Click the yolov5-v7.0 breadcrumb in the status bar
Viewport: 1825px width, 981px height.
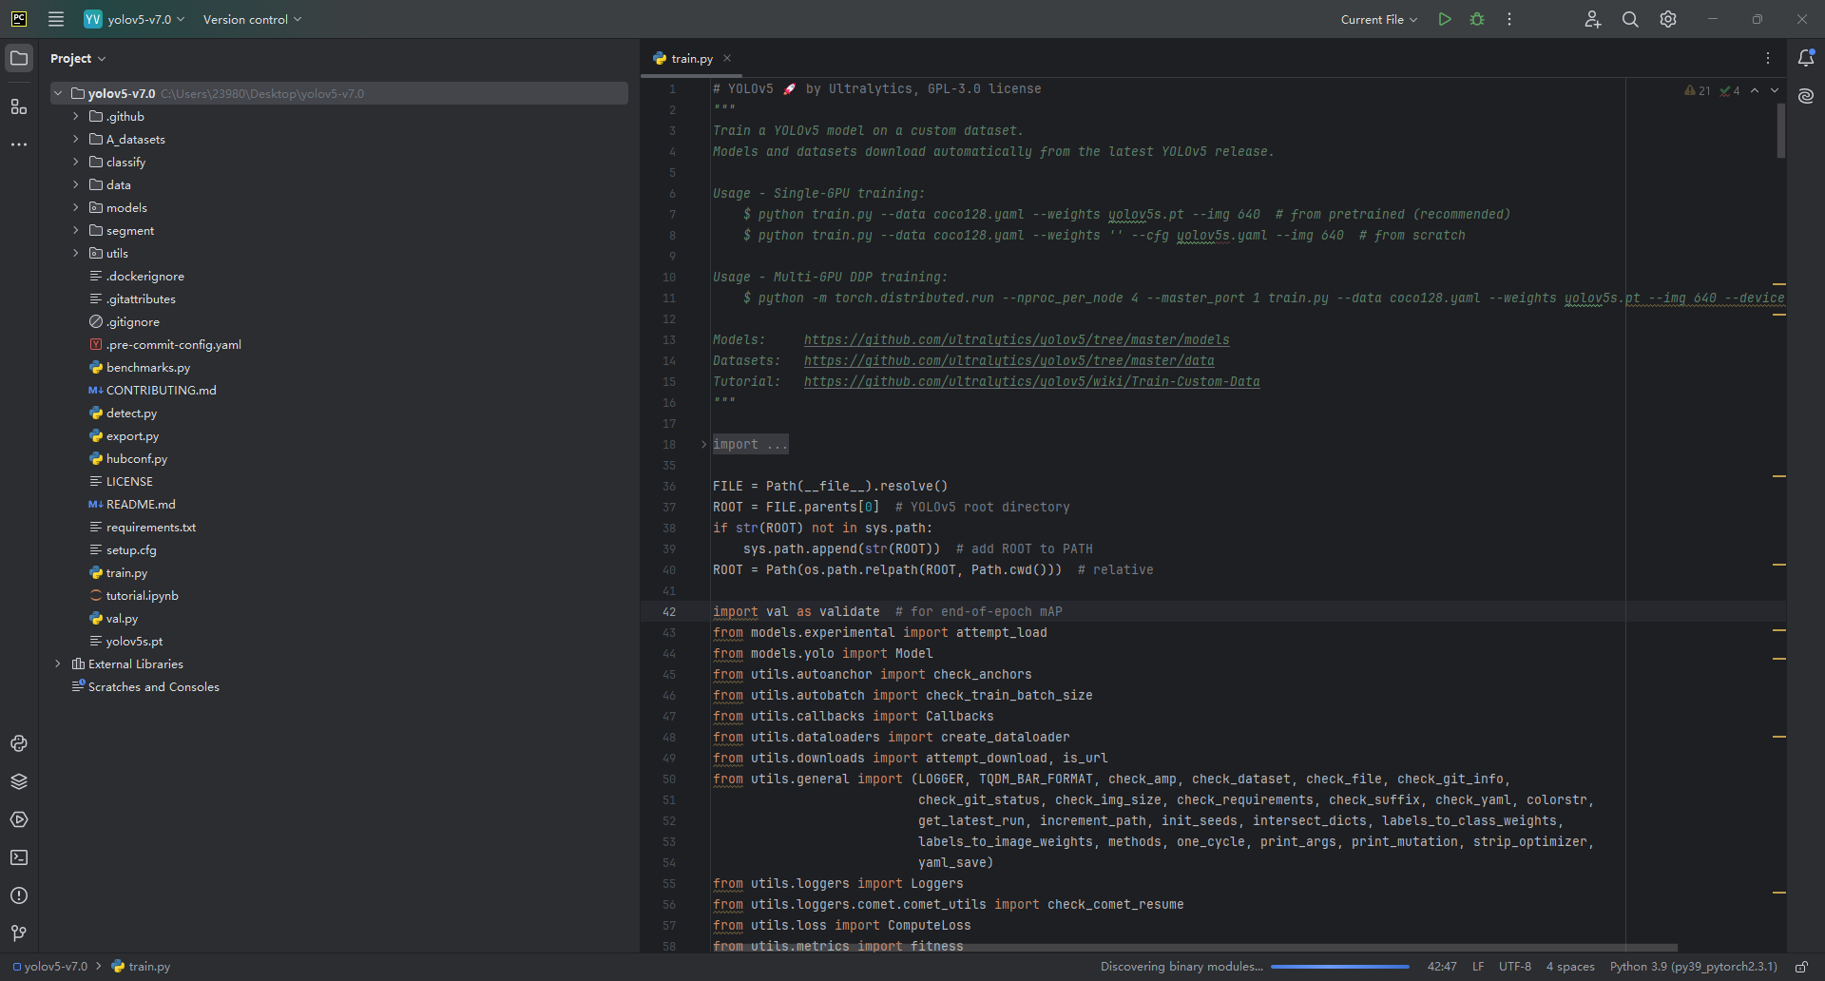tap(49, 967)
